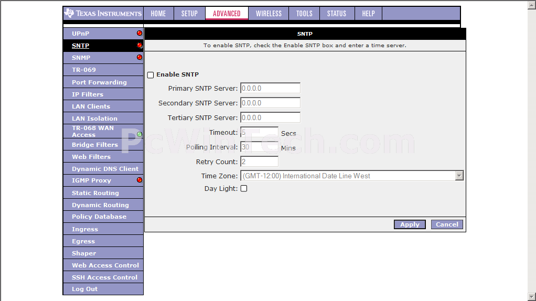Click the Cancel button
This screenshot has width=536, height=301.
pyautogui.click(x=447, y=224)
